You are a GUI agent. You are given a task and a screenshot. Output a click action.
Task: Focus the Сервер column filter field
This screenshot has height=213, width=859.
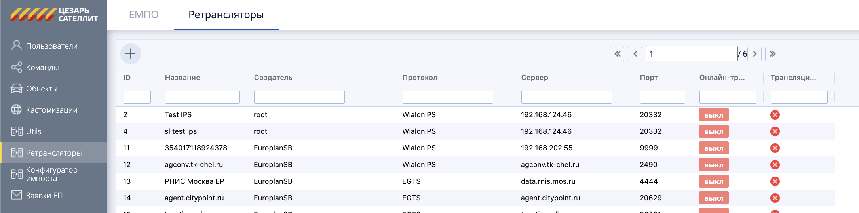pos(566,97)
